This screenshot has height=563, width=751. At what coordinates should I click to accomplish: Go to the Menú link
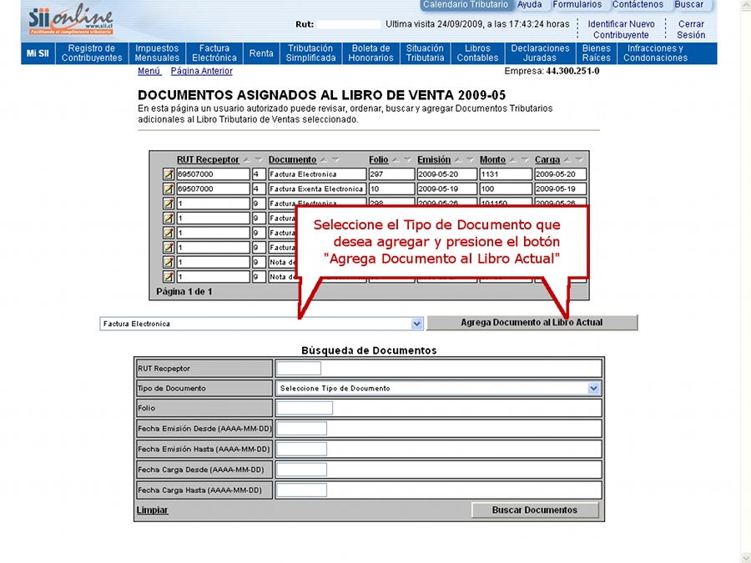[149, 71]
